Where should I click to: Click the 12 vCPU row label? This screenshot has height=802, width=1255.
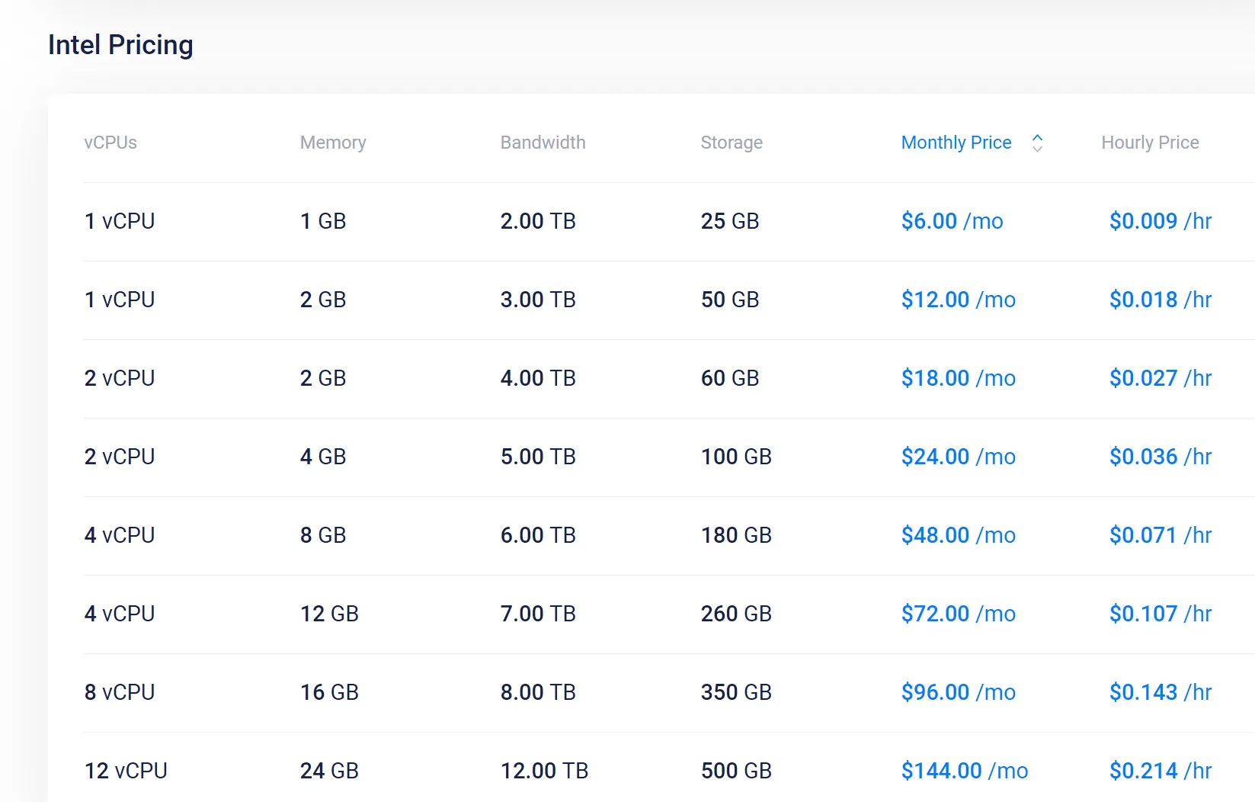coord(126,771)
